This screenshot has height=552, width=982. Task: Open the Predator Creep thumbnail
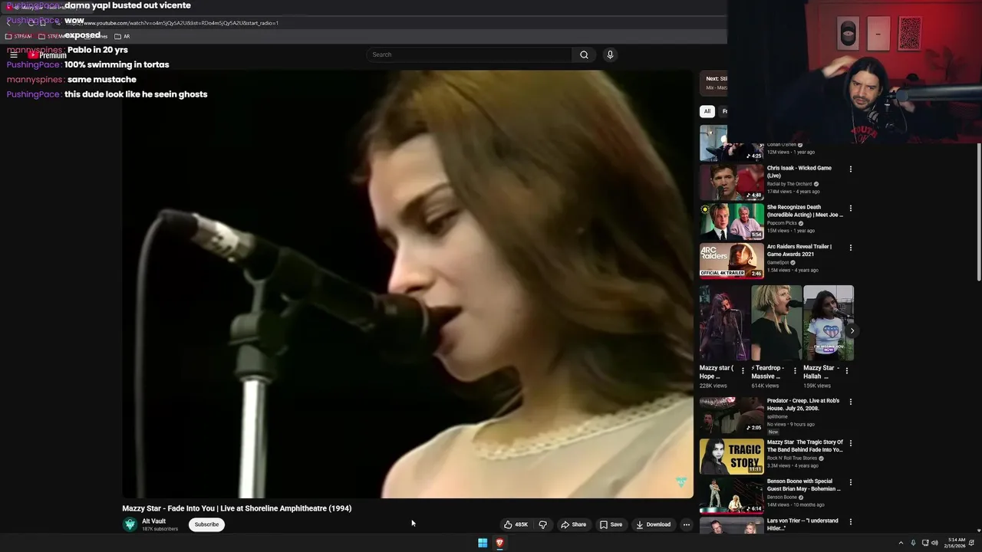(x=731, y=415)
